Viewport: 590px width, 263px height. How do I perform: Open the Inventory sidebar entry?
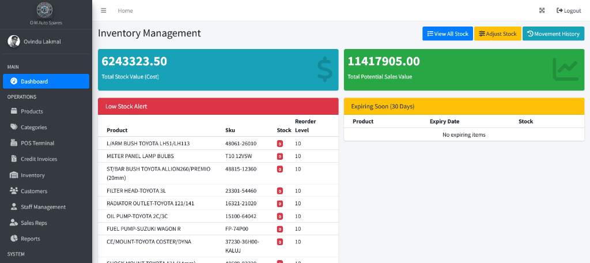click(x=46, y=175)
